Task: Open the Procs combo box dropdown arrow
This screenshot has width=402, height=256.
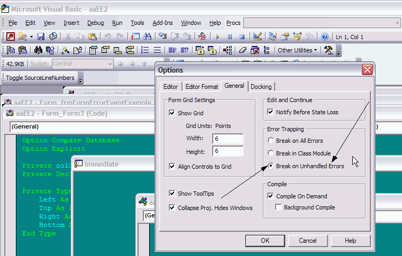Action: 397,23
